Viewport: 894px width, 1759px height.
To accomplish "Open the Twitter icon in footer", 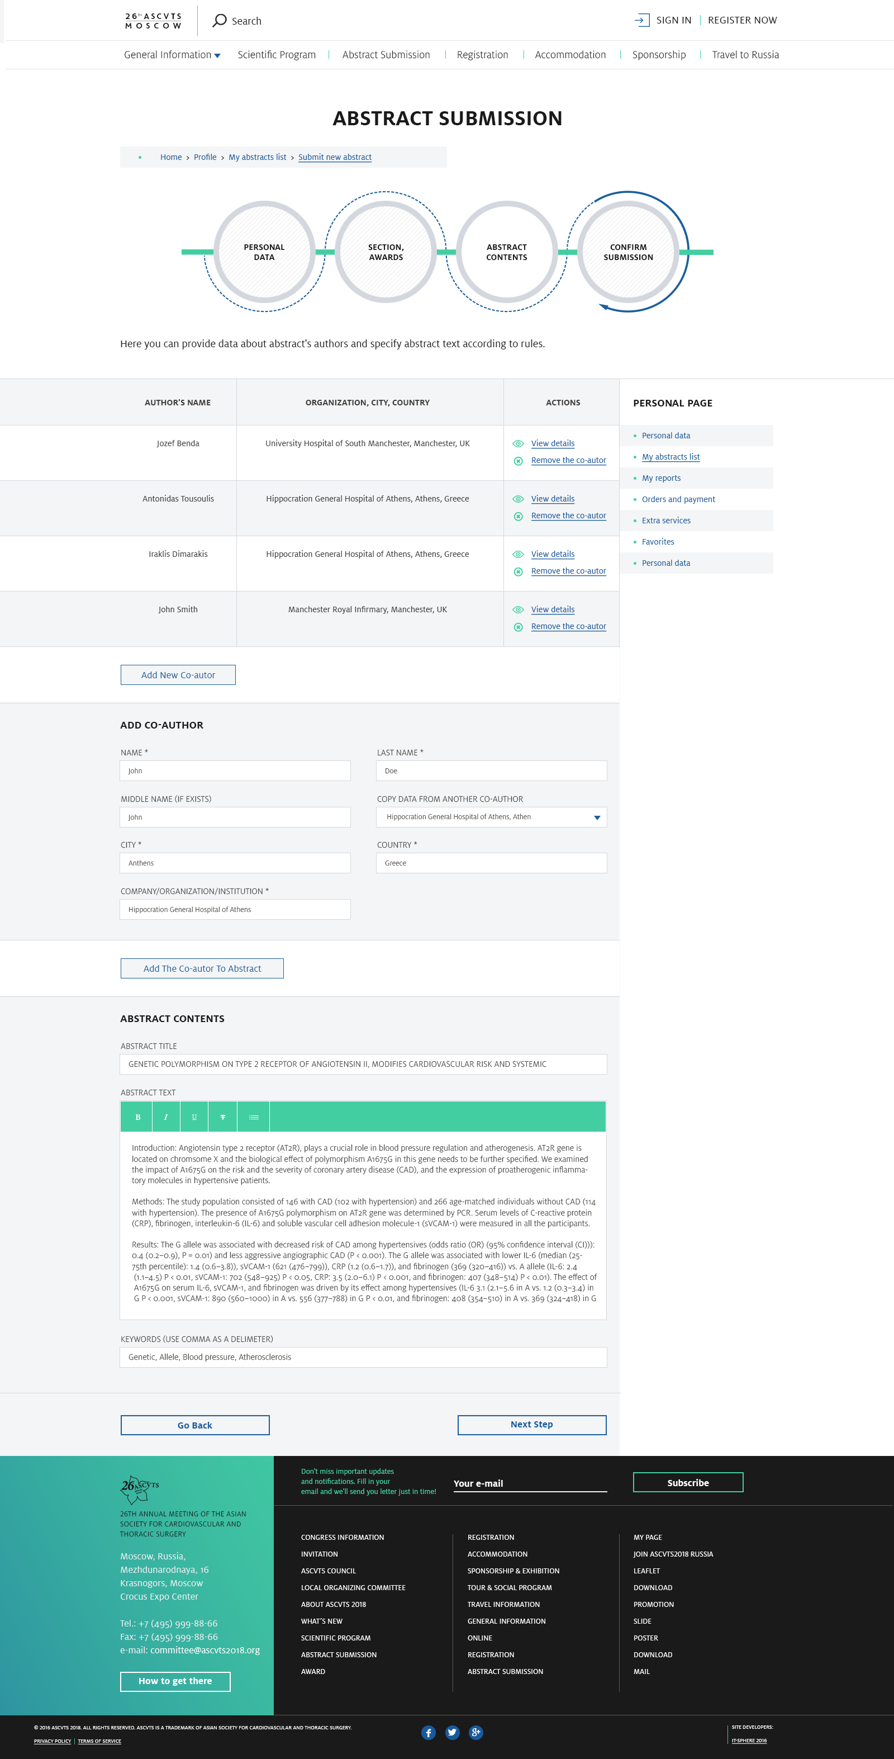I will coord(452,1732).
